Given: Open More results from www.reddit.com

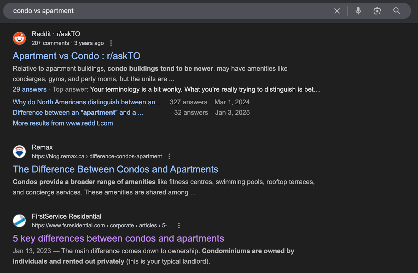Looking at the screenshot, I should [63, 123].
